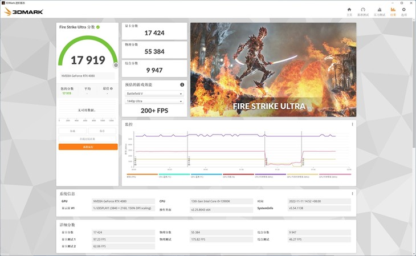Image resolution: width=416 pixels, height=256 pixels.
Task: Click the v2.25.8043 s64 version field
Action: click(x=222, y=210)
